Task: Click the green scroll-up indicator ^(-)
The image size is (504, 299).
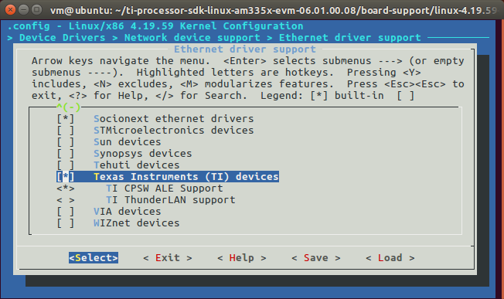Action: point(69,107)
